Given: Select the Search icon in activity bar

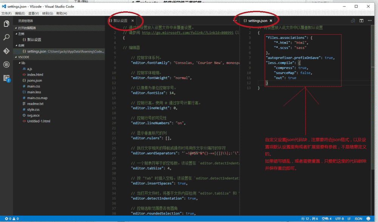Looking at the screenshot, I should [x=6, y=37].
